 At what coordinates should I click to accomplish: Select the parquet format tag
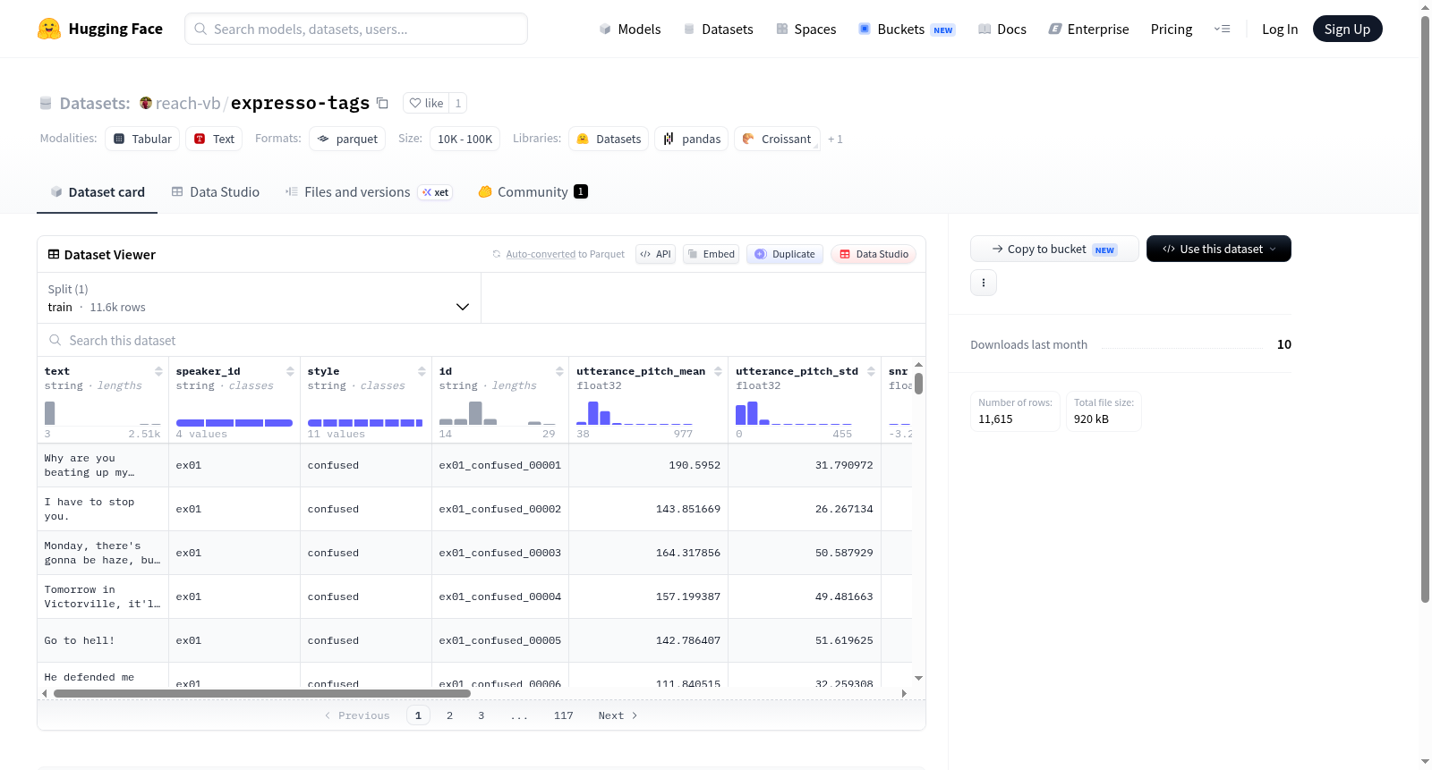click(347, 139)
